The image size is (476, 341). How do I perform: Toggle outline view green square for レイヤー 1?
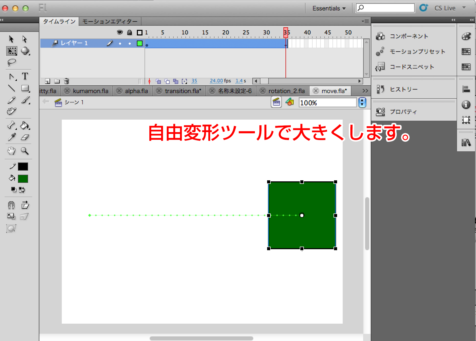[139, 44]
